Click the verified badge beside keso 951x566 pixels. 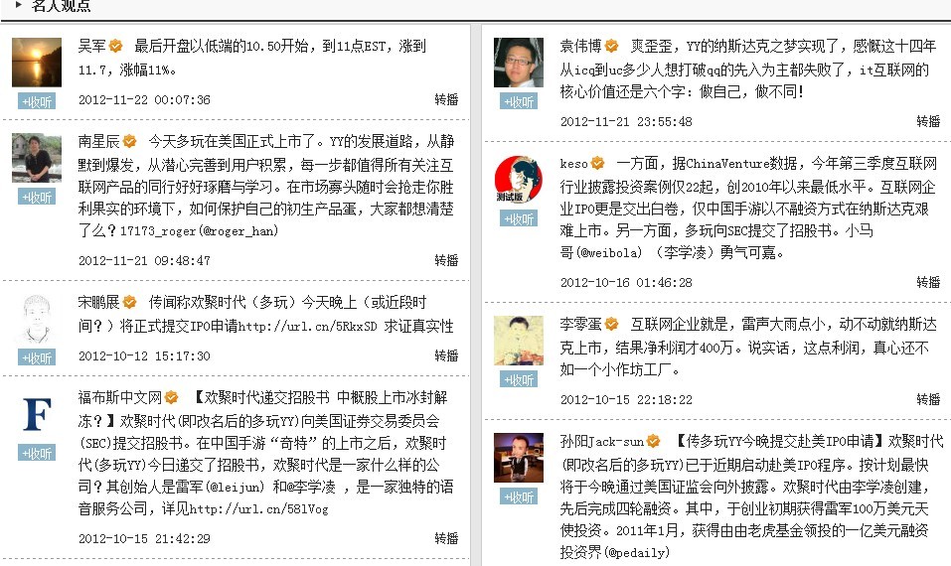pyautogui.click(x=597, y=163)
